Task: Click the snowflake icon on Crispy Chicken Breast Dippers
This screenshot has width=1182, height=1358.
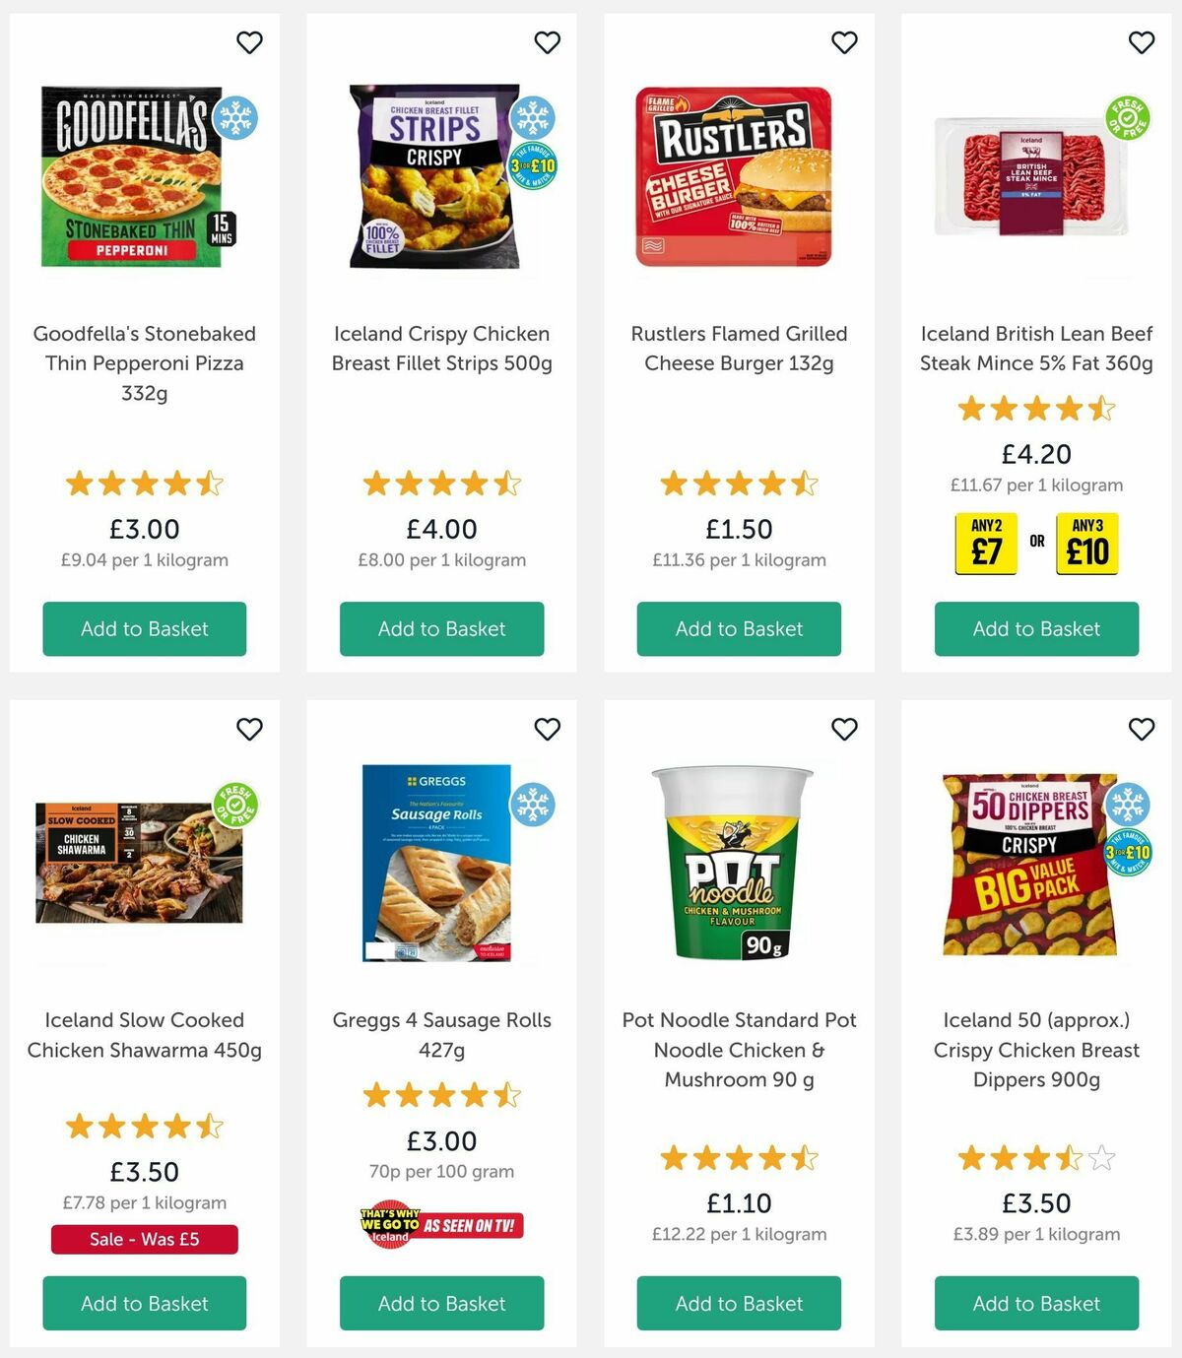Action: click(1130, 808)
